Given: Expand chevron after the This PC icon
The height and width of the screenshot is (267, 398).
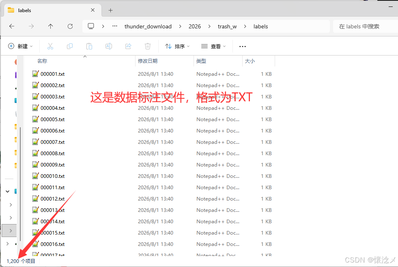Looking at the screenshot, I should [103, 26].
